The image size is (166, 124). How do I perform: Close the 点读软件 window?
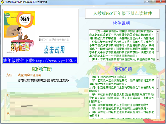pos(161,1)
